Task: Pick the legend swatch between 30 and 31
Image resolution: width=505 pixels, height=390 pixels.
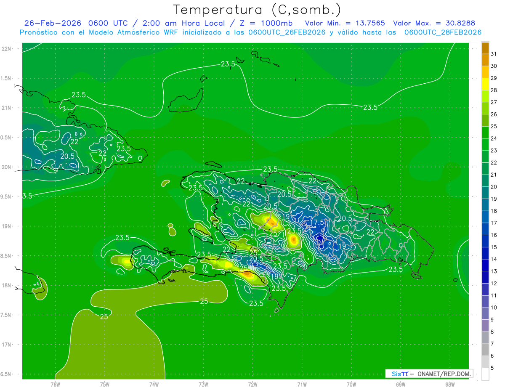Action: coord(485,60)
